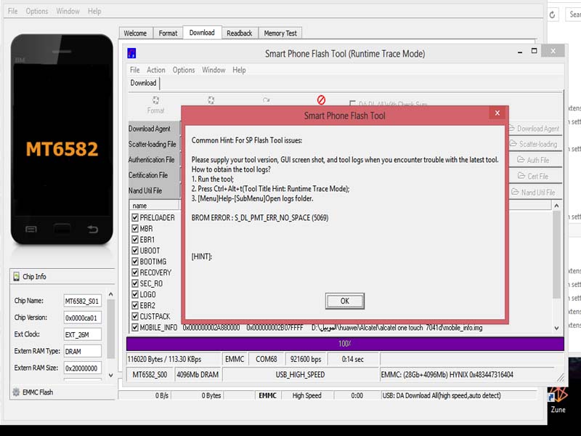
Task: Open the Window menu in outer window
Action: coord(68,11)
